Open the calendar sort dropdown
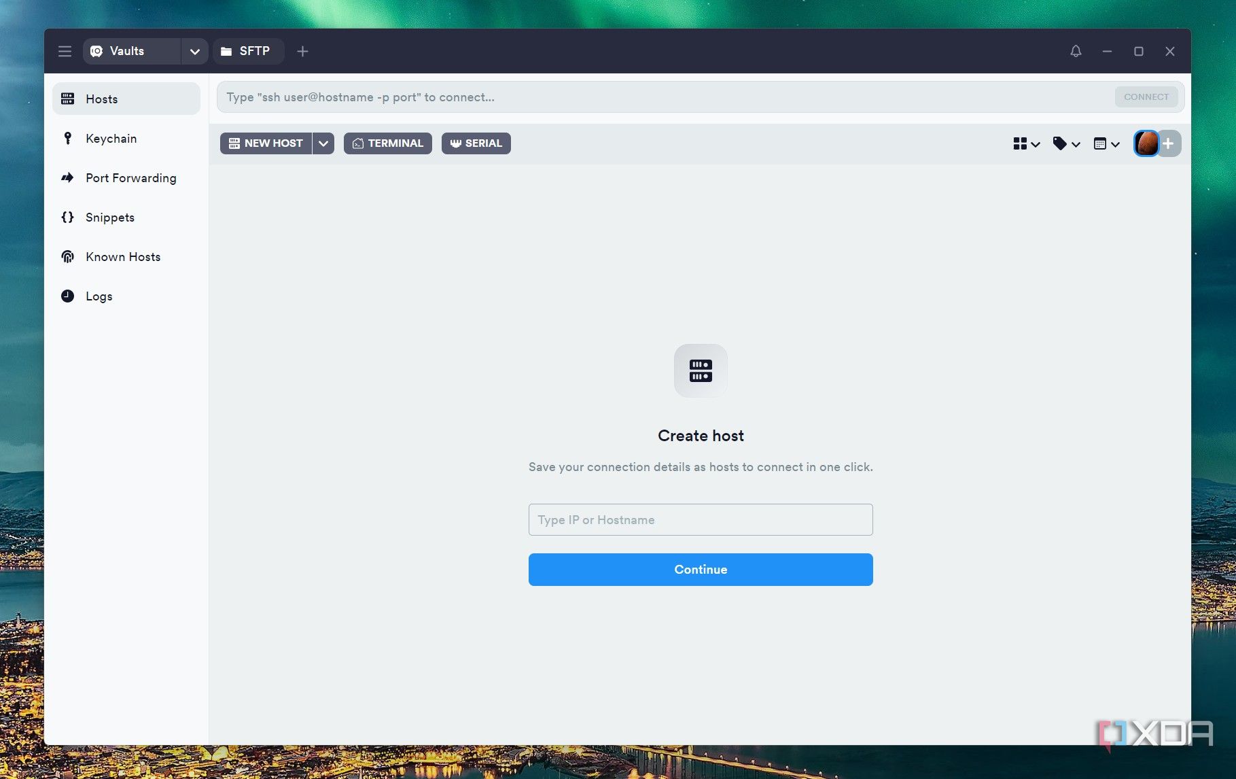 point(1106,143)
